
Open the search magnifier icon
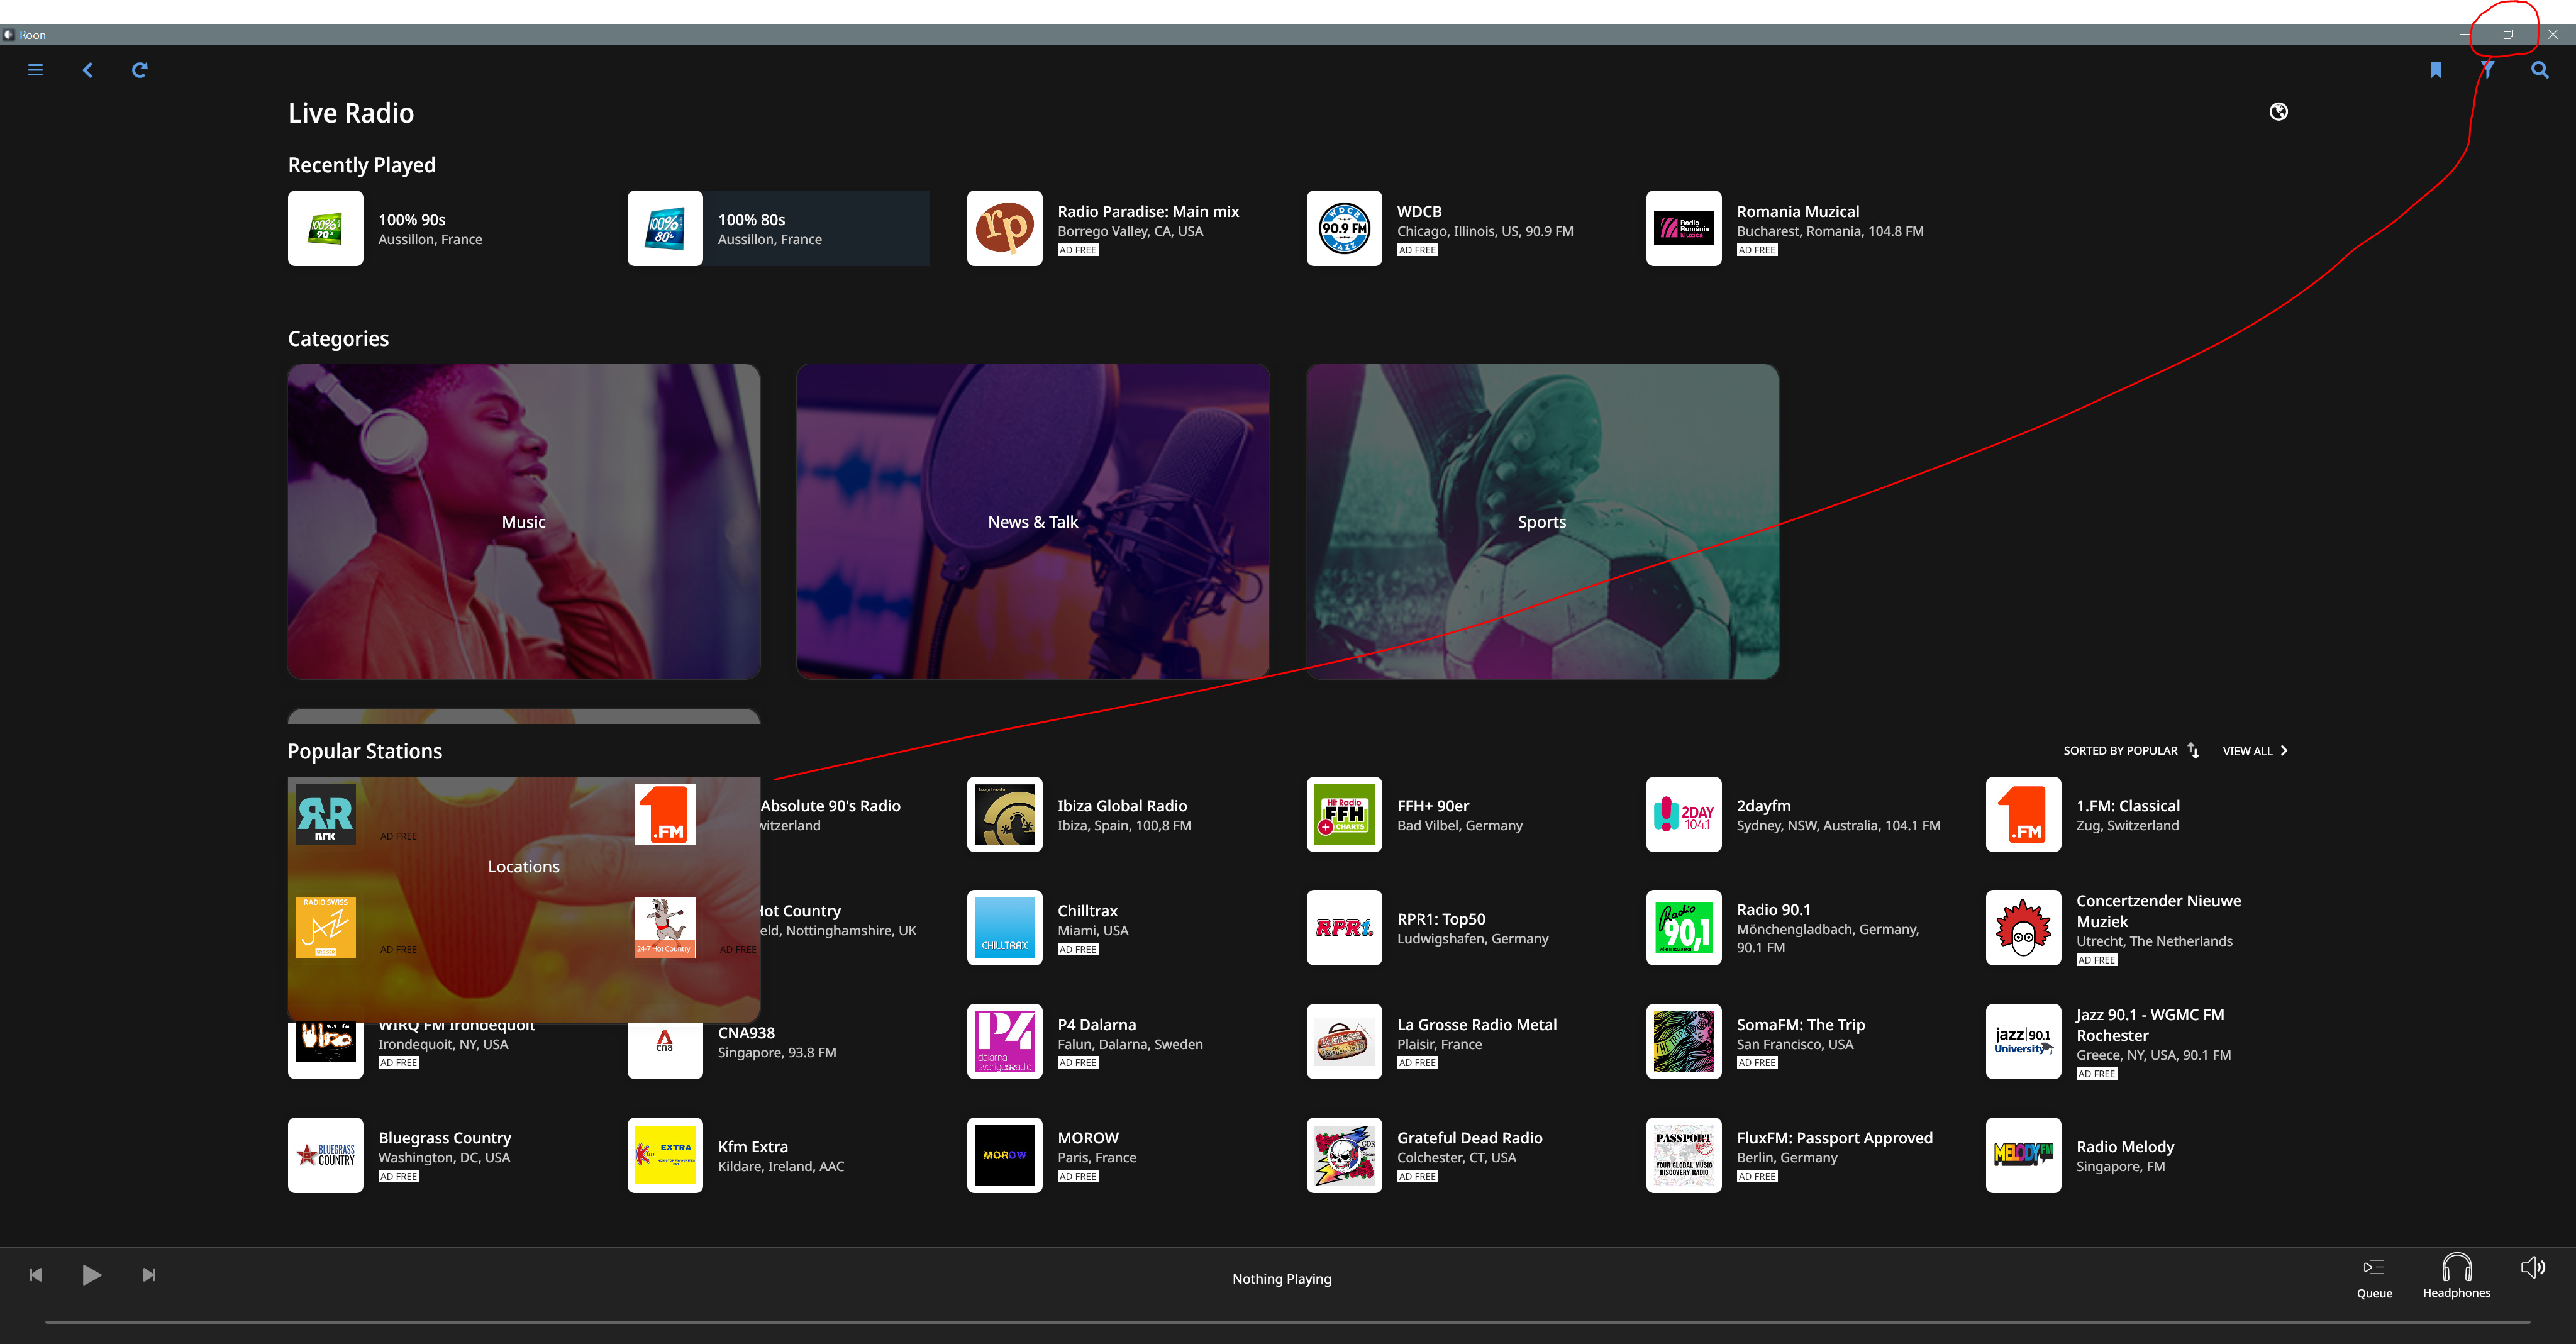point(2540,70)
